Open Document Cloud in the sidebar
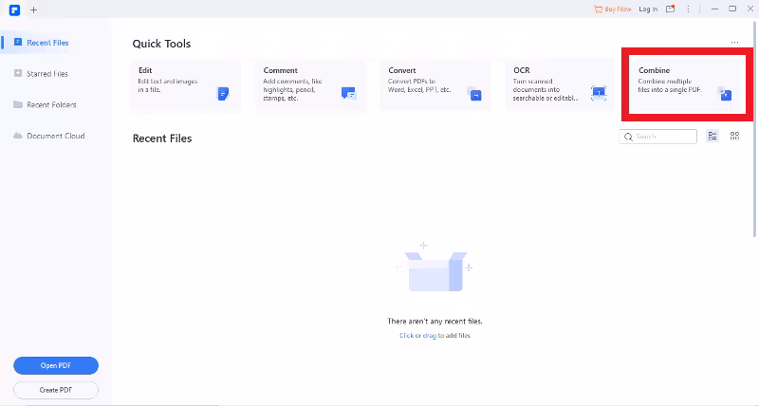Viewport: 759px width, 406px height. pos(55,136)
